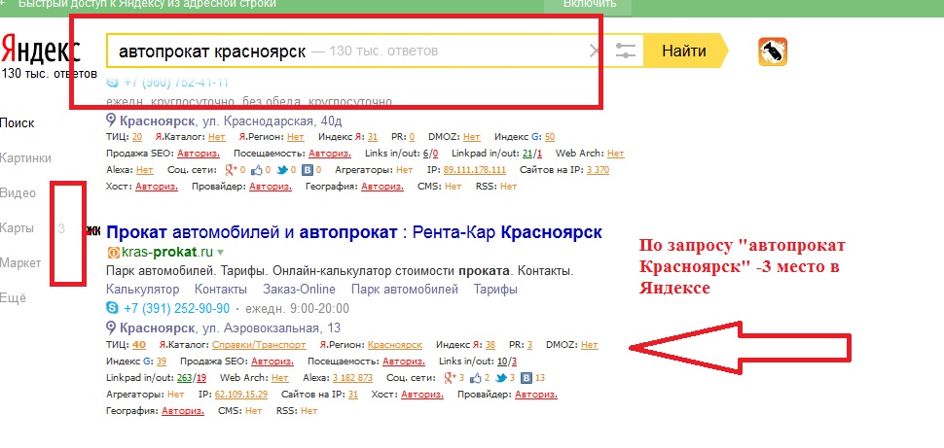
Task: Click the Красноярск, ул. Аэровокзальная, 13 address
Action: coord(230,328)
